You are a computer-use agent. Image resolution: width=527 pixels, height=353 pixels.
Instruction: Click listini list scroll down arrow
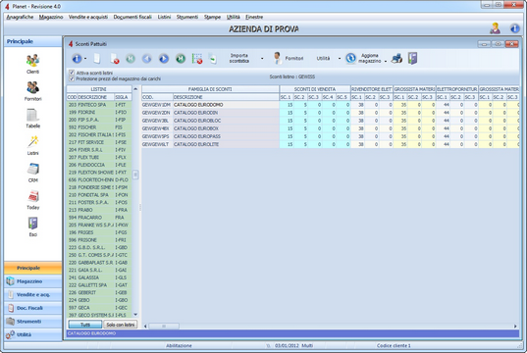pos(135,315)
